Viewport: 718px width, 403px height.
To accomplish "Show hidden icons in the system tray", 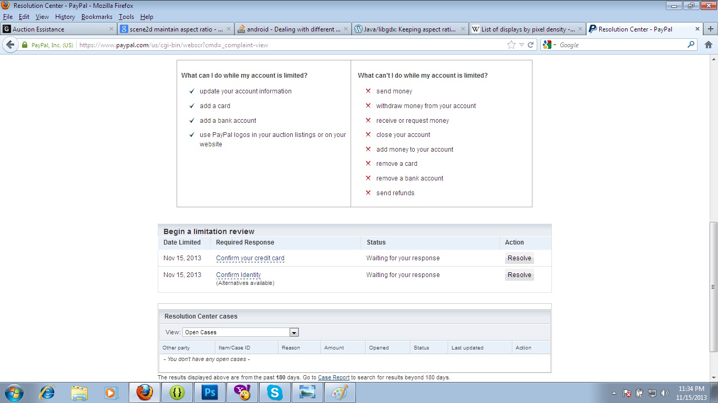I will (614, 393).
